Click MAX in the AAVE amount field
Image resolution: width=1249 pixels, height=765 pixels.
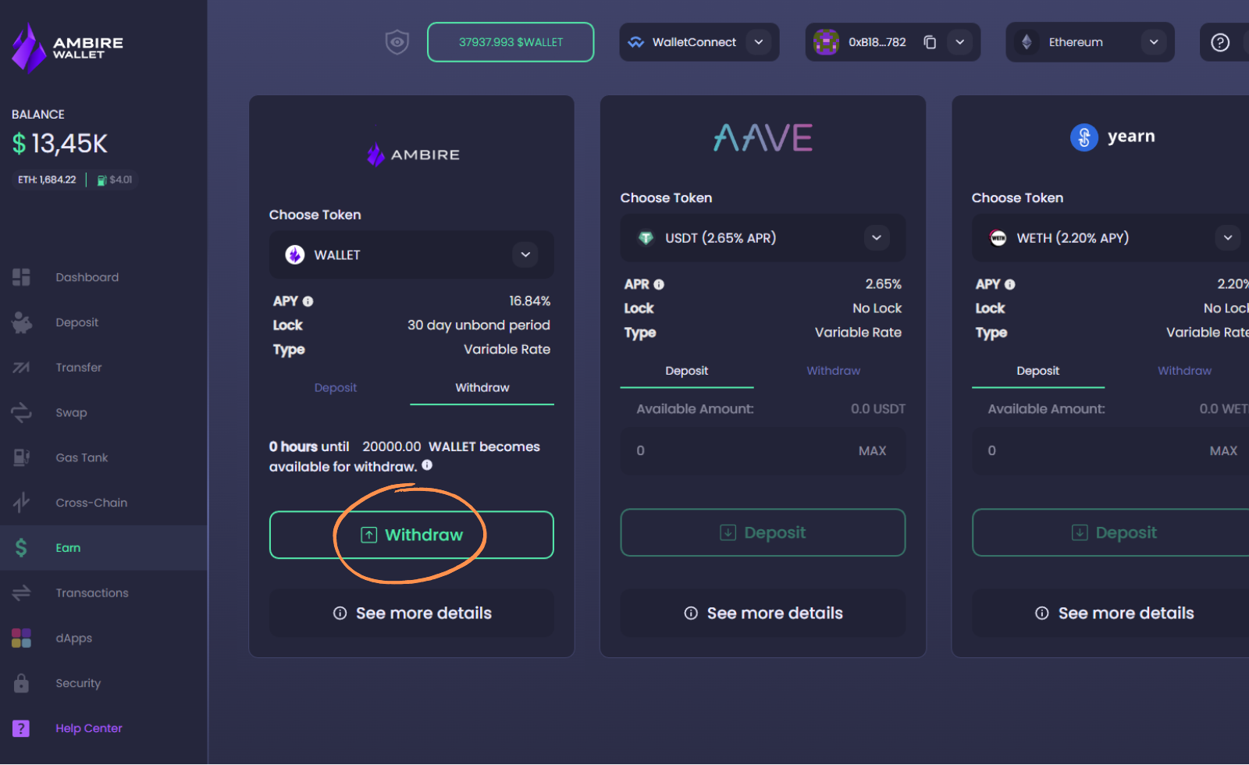click(x=872, y=450)
